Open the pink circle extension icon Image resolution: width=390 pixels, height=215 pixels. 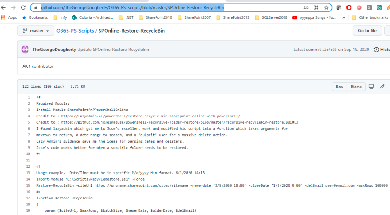pos(359,8)
